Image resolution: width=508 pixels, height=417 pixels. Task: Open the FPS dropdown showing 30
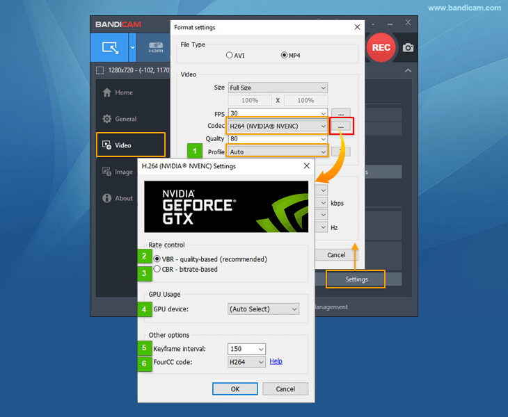click(278, 113)
